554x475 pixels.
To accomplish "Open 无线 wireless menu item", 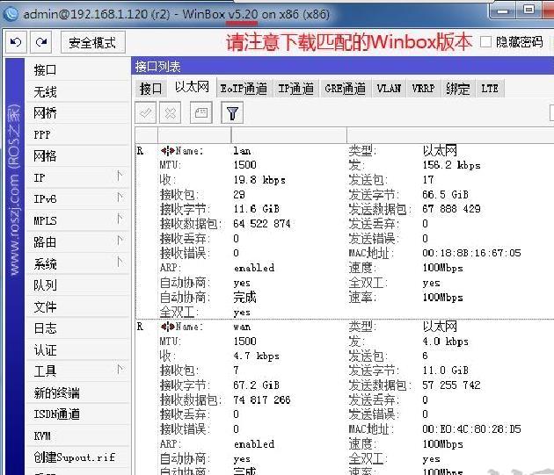I will tap(77, 92).
